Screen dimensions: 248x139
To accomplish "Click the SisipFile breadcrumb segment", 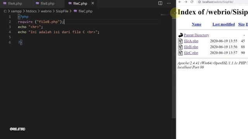I will pyautogui.click(x=62, y=11).
